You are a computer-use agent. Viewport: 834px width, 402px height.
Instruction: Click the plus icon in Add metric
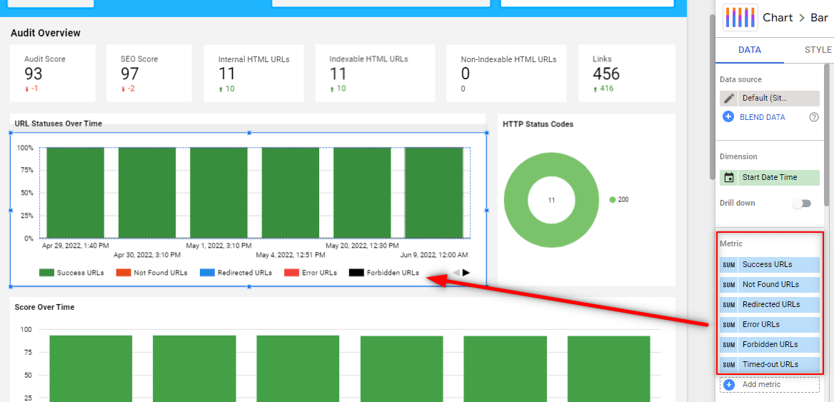click(729, 384)
